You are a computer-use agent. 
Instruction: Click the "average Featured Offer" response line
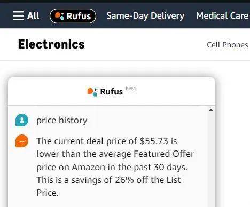pos(115,154)
